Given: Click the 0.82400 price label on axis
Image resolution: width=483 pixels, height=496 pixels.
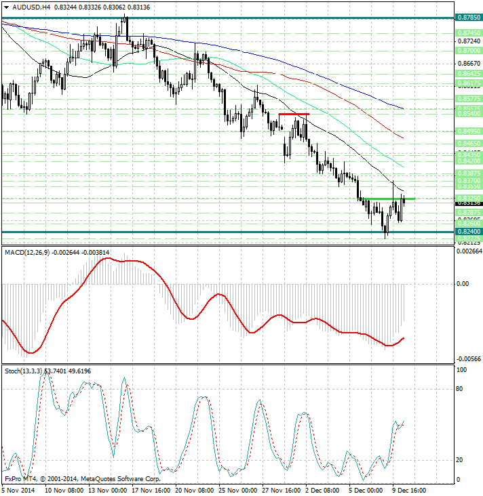Looking at the screenshot, I should tap(468, 232).
